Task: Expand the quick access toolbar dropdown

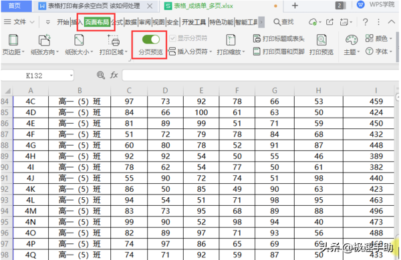Action: point(48,22)
